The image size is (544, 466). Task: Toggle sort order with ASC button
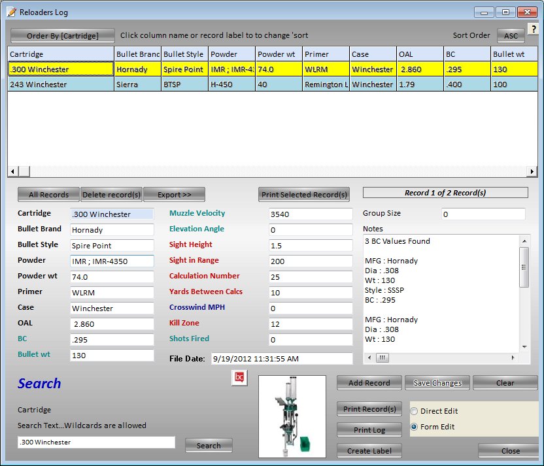pyautogui.click(x=511, y=36)
